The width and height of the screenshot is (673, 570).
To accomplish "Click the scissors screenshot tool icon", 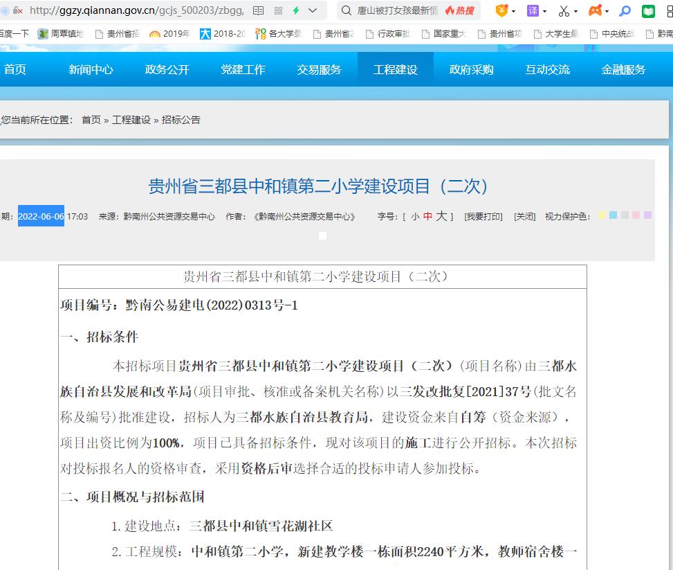I will pos(564,11).
